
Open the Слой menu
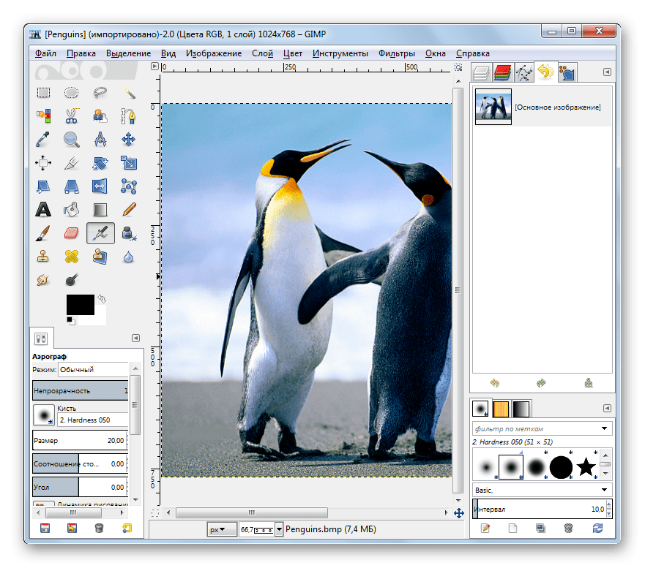click(262, 53)
